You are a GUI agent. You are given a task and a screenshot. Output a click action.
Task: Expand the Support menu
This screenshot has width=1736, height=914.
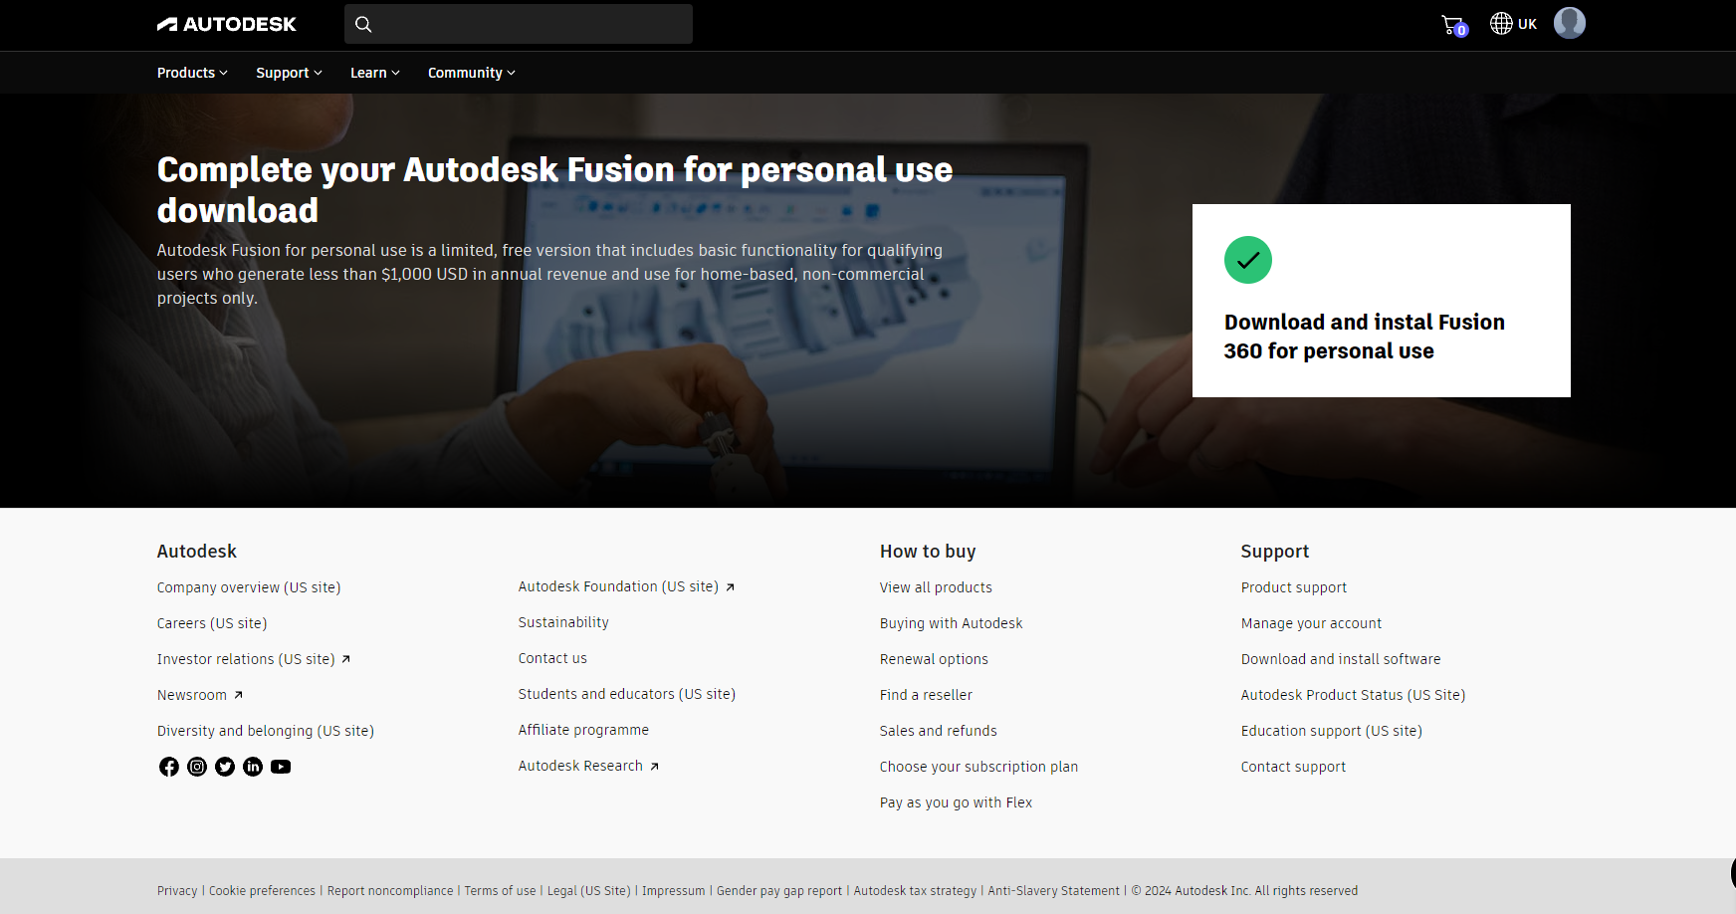pyautogui.click(x=289, y=73)
